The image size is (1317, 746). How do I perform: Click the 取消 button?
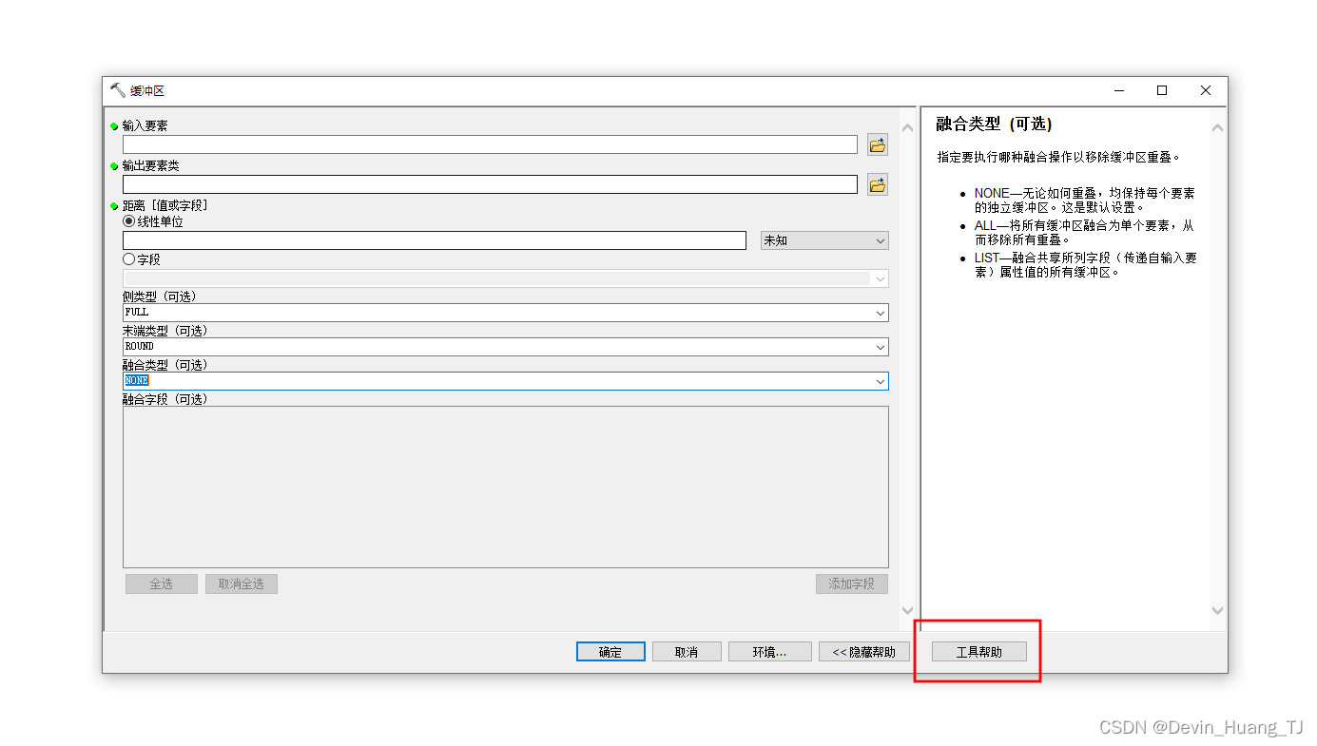(x=687, y=652)
